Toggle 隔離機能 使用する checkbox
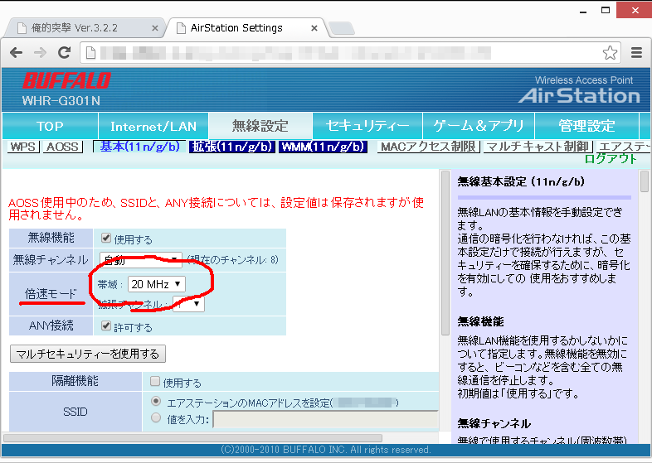This screenshot has width=652, height=463. coord(155,381)
